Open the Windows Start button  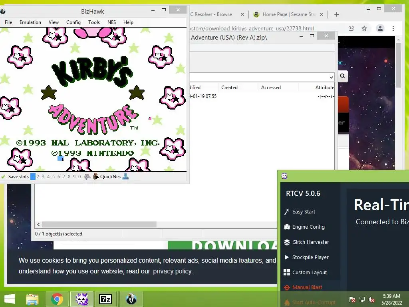pyautogui.click(x=10, y=299)
